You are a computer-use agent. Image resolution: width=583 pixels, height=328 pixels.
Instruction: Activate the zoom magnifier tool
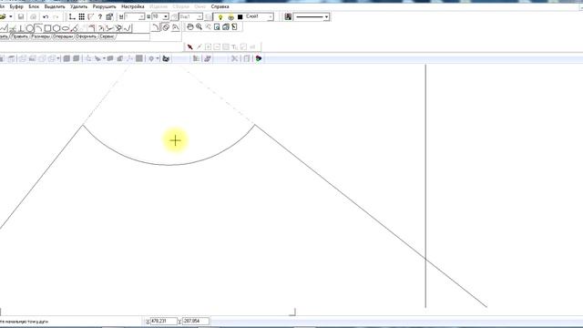(199, 26)
